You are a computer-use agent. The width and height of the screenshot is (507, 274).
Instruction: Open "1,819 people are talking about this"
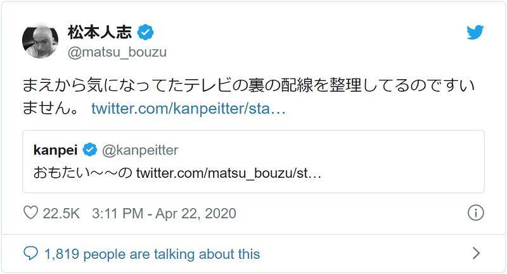pos(152,254)
